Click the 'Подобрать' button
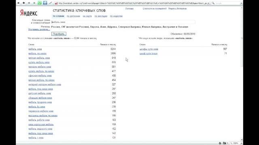Screen dimensions: 259x145 59,34
